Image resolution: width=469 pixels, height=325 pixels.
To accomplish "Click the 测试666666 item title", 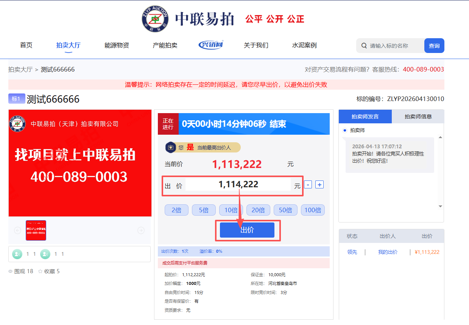I will (x=53, y=100).
